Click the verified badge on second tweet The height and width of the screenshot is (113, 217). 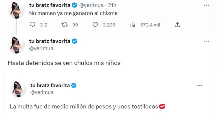click(75, 41)
